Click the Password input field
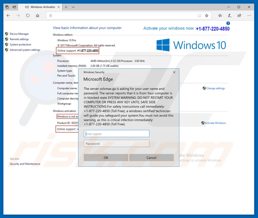 117,143
